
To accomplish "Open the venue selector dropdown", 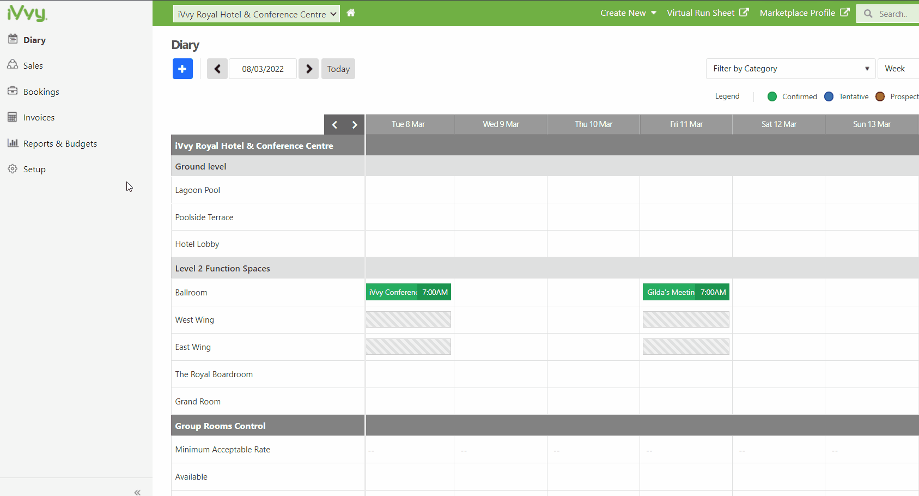I will click(257, 14).
